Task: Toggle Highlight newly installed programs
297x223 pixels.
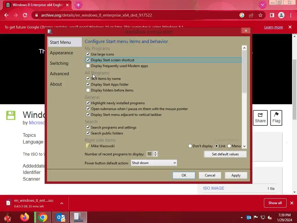Action: coord(88,103)
